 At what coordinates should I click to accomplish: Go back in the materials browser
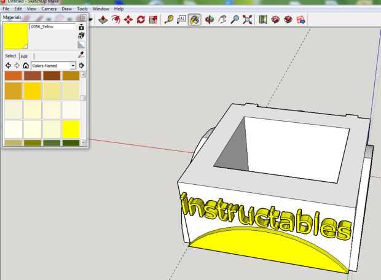coord(8,66)
